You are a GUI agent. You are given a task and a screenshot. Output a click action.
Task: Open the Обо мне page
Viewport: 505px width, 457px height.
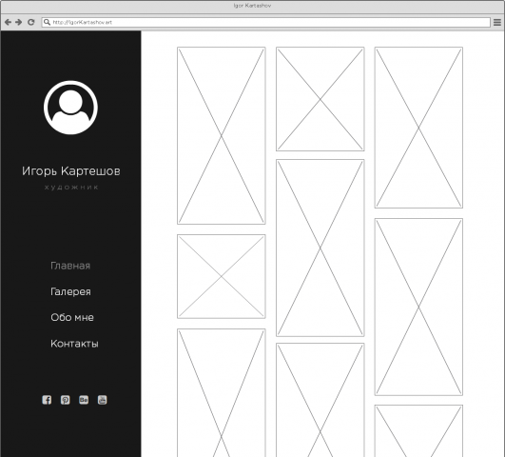click(x=72, y=317)
